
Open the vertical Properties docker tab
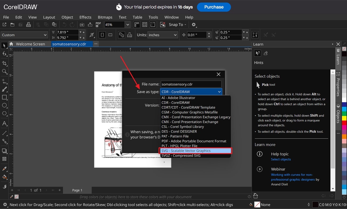click(338, 85)
